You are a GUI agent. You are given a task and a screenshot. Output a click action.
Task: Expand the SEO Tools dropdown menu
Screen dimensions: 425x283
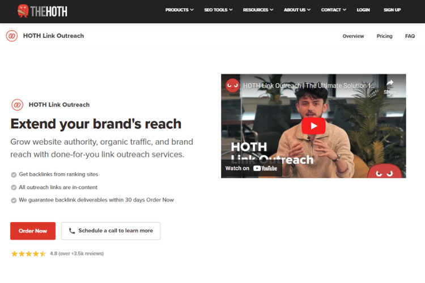pos(218,10)
